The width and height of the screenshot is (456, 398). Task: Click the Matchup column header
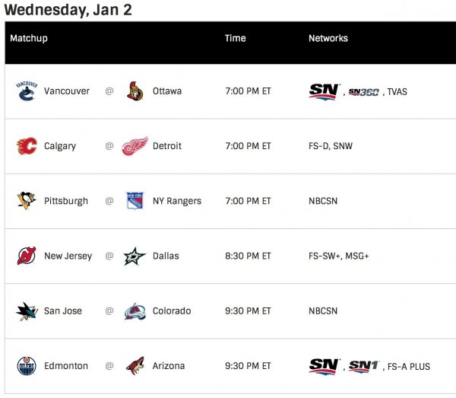pyautogui.click(x=29, y=38)
